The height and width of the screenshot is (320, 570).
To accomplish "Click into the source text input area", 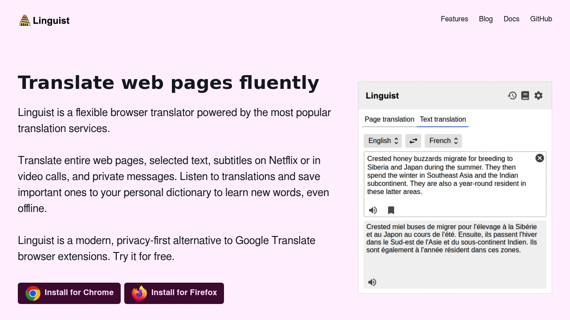I will tap(455, 184).
